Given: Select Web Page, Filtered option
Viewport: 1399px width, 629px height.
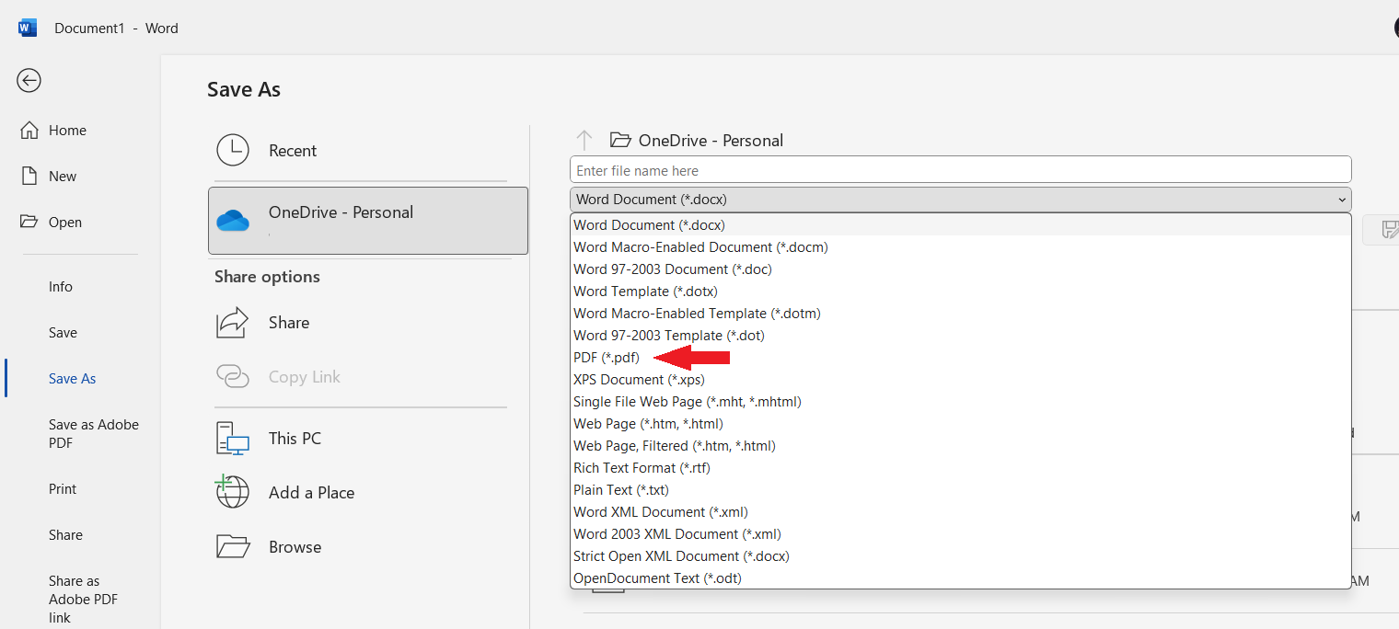Looking at the screenshot, I should pyautogui.click(x=960, y=445).
